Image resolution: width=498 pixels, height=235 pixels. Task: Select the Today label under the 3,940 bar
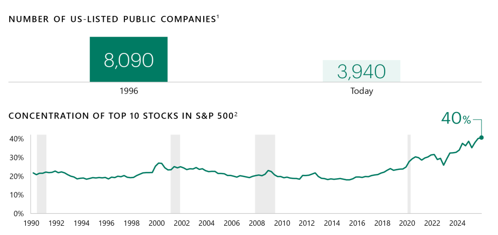click(361, 91)
